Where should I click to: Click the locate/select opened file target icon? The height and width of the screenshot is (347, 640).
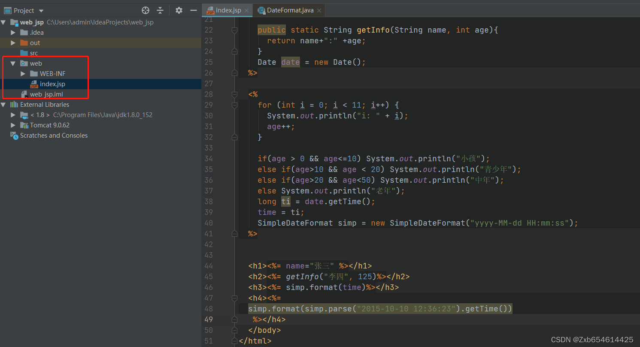click(146, 10)
